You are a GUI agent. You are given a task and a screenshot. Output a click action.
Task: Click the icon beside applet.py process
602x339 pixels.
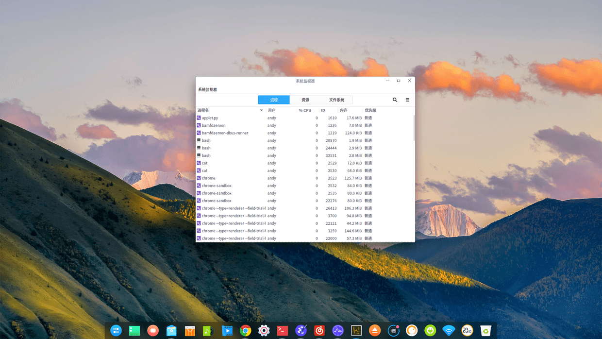[199, 118]
